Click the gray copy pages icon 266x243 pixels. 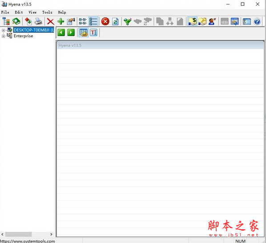[160, 21]
